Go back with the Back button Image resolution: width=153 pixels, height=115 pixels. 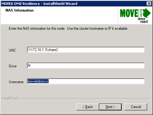click(x=88, y=107)
